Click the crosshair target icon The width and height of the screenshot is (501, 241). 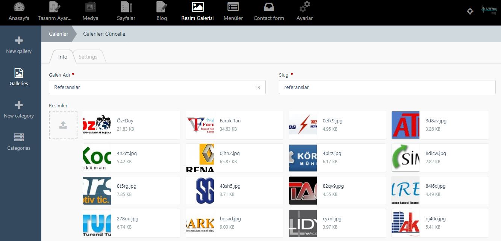[470, 11]
